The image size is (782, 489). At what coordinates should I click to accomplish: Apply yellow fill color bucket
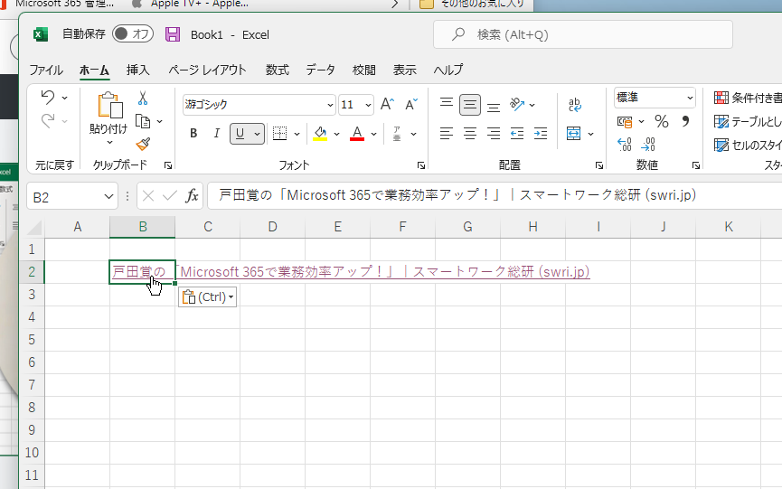click(x=320, y=134)
